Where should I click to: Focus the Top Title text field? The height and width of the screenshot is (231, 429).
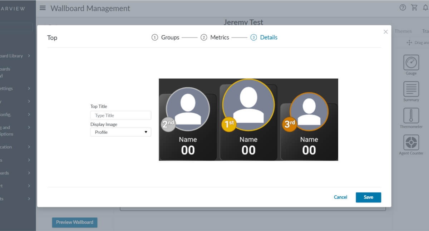[121, 115]
